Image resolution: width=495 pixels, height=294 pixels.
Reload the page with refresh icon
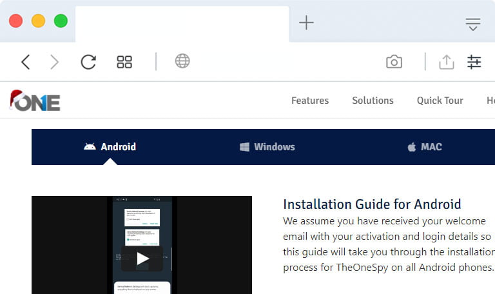pyautogui.click(x=88, y=62)
